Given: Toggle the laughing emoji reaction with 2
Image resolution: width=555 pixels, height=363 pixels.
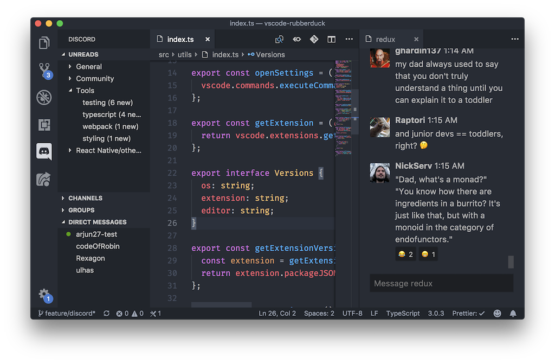Looking at the screenshot, I should (405, 254).
